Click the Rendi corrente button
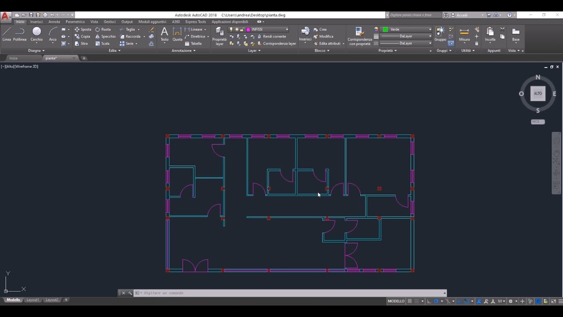Viewport: 563px width, 317px height. pos(271,37)
